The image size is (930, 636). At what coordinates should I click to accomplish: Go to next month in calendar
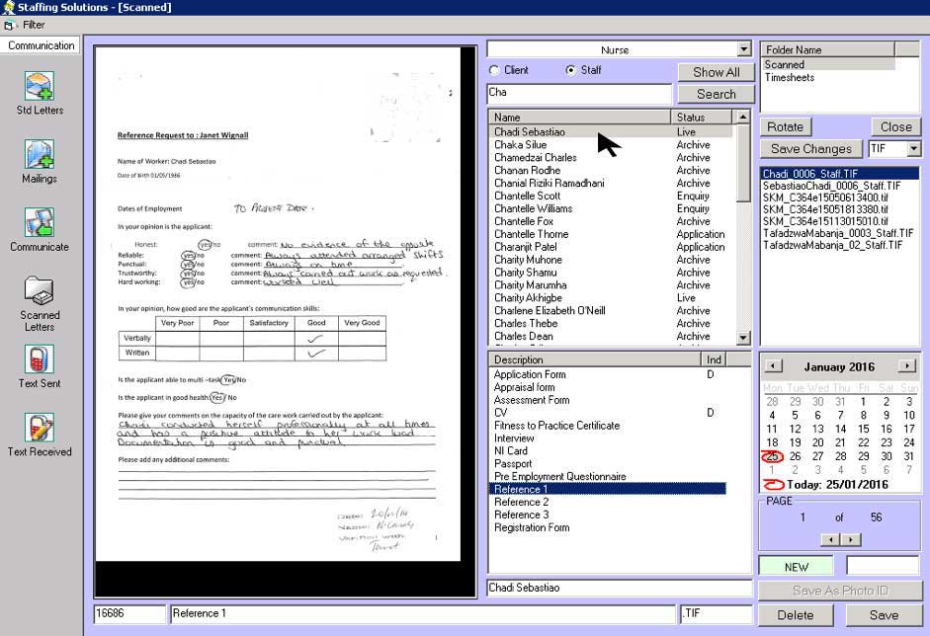coord(905,366)
